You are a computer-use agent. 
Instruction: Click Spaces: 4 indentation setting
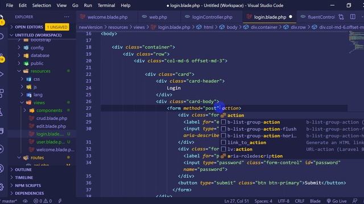(x=263, y=201)
